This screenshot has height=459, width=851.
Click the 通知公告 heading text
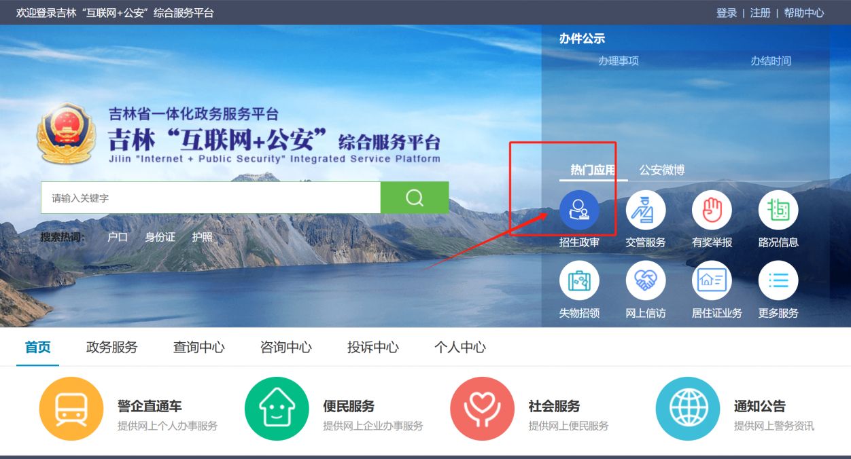click(x=760, y=406)
